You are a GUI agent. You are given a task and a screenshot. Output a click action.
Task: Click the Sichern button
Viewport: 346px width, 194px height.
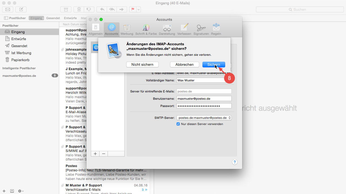pyautogui.click(x=214, y=65)
